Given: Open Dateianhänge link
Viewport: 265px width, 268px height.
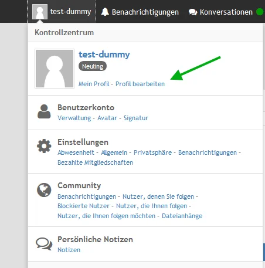Looking at the screenshot, I should [182, 216].
